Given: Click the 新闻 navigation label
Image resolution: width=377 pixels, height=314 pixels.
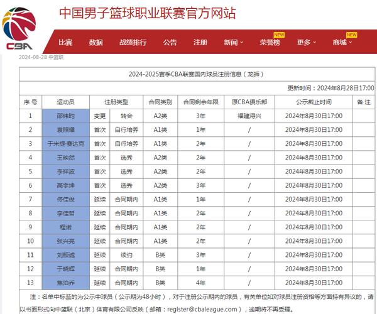Looking at the screenshot, I should point(231,42).
